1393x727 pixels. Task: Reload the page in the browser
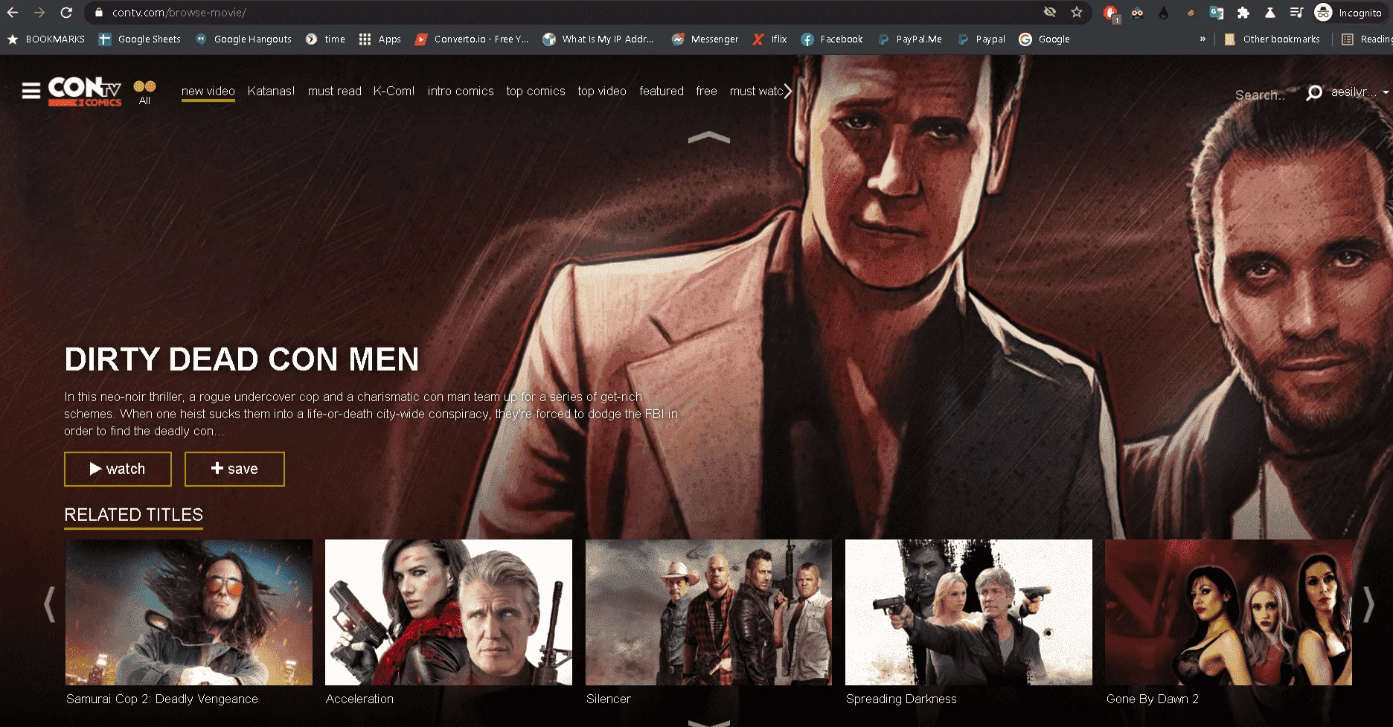coord(66,13)
